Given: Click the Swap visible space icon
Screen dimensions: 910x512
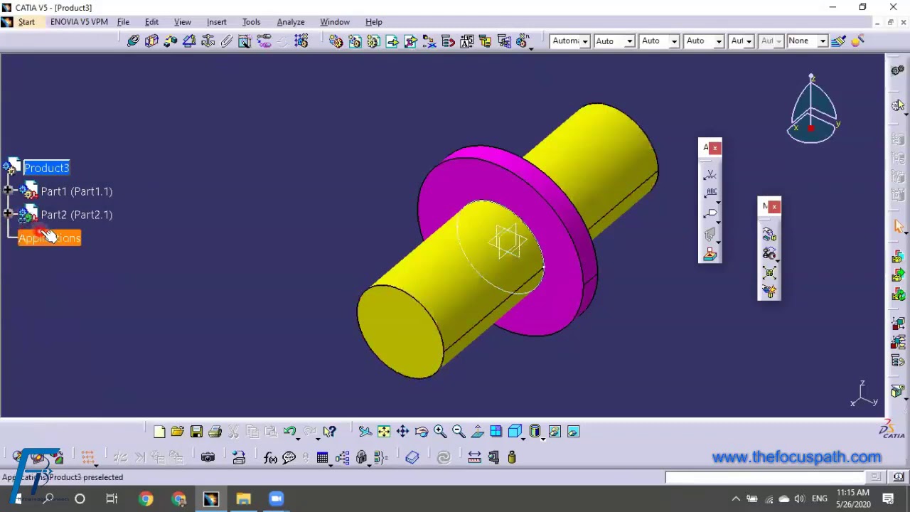Looking at the screenshot, I should pyautogui.click(x=573, y=432).
